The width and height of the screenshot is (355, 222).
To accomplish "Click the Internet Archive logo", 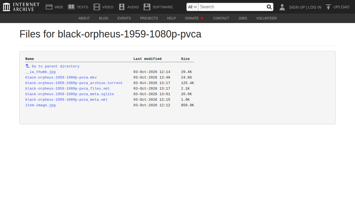I will (21, 7).
